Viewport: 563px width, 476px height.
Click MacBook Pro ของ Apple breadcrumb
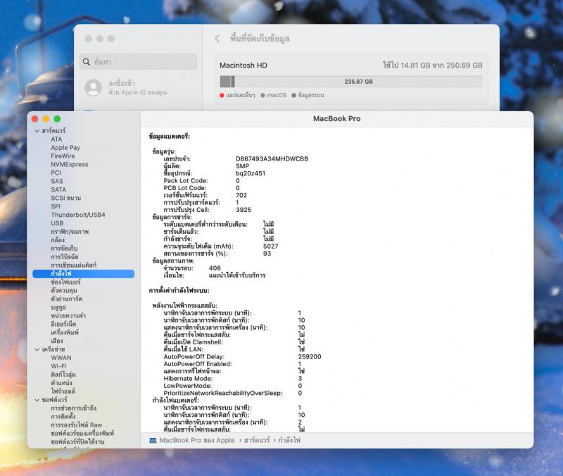click(x=197, y=440)
